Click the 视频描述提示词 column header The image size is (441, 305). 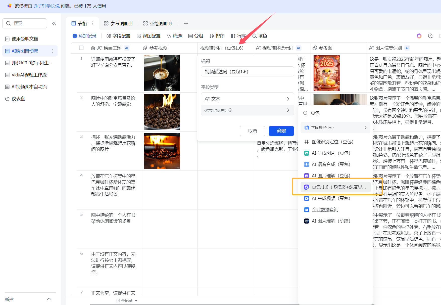click(278, 48)
